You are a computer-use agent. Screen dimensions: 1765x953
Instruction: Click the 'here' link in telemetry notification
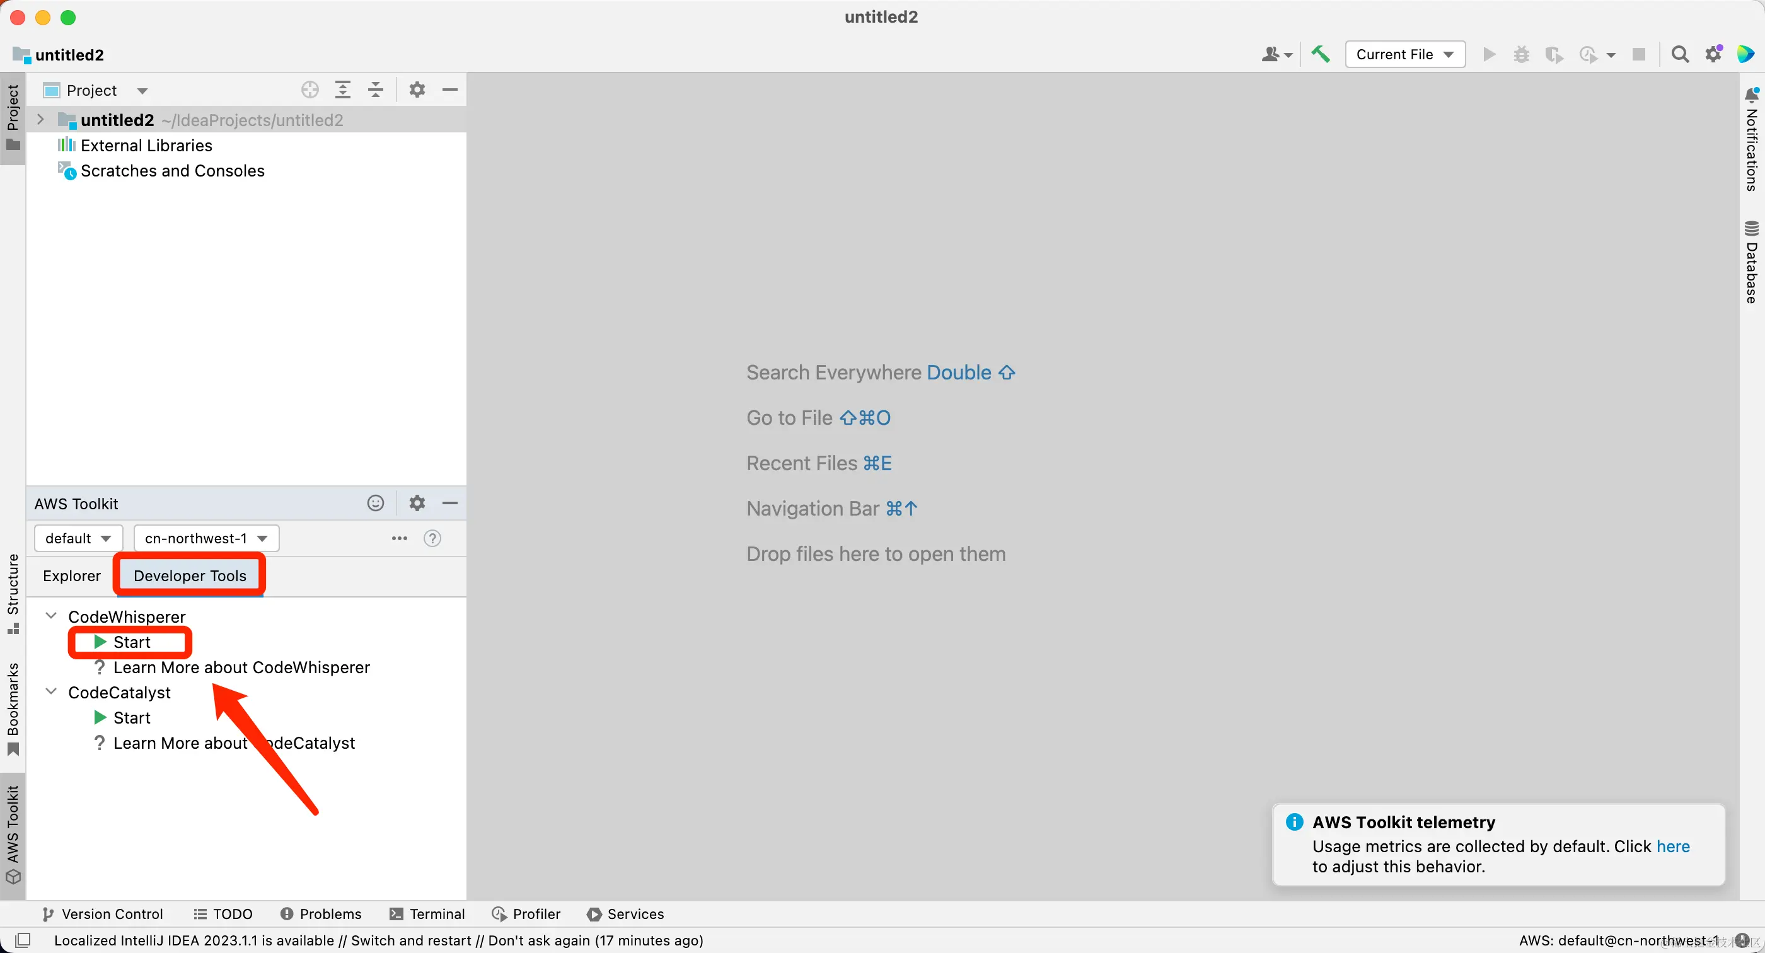[1672, 846]
